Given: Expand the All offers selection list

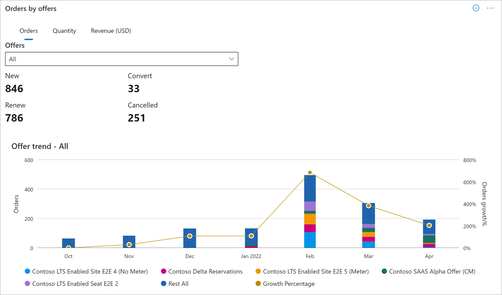Looking at the screenshot, I should (121, 59).
